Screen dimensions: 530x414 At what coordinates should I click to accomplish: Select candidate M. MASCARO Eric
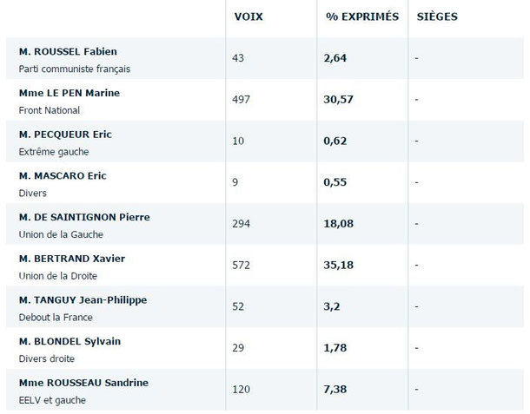pos(63,176)
